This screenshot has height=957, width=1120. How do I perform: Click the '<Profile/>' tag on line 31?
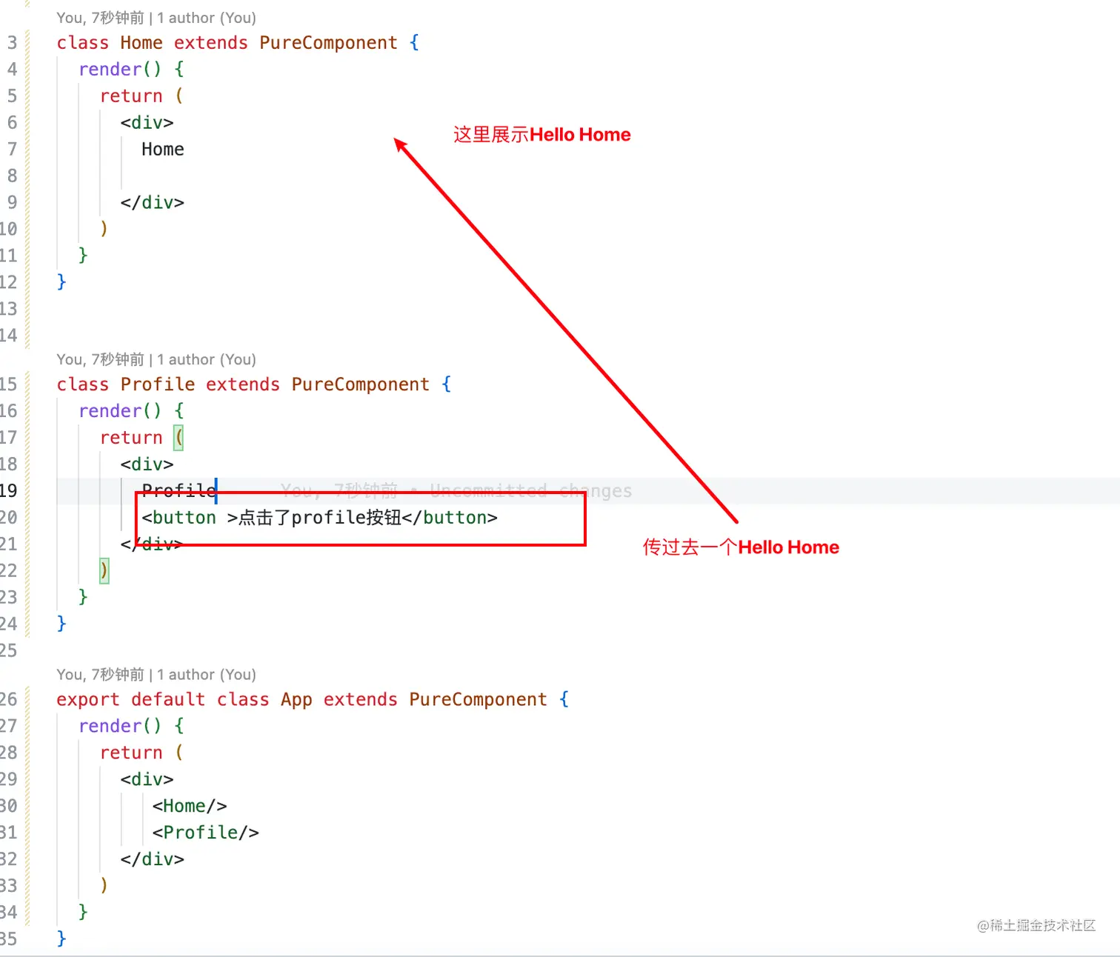click(206, 833)
